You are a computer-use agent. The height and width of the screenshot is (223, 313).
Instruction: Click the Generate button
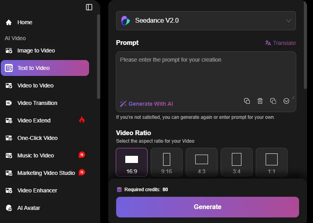208,207
